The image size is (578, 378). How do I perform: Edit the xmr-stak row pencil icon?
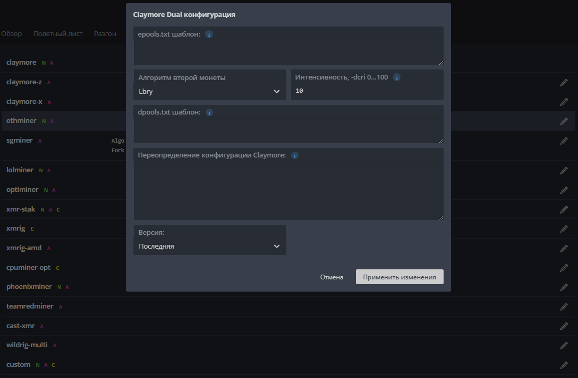(x=564, y=209)
